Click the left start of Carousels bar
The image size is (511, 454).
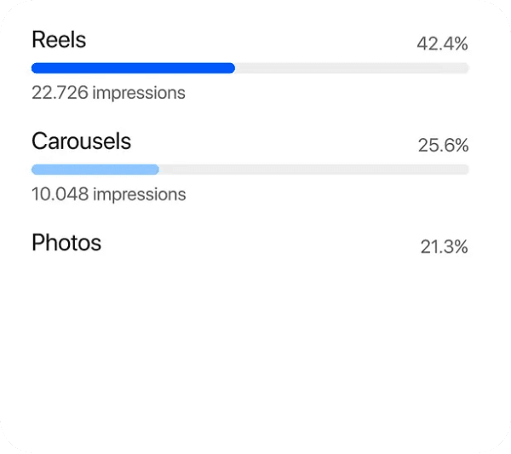(x=35, y=170)
